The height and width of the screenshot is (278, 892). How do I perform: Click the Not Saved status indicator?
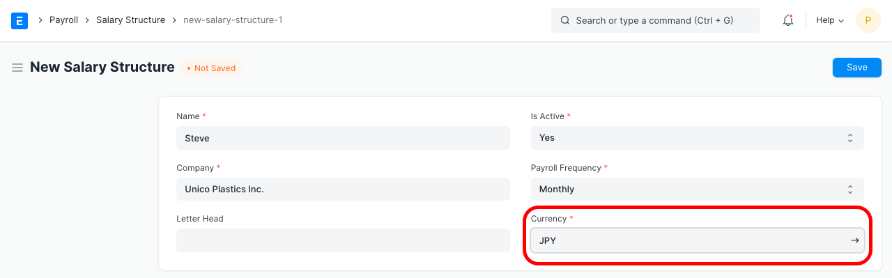pos(211,68)
